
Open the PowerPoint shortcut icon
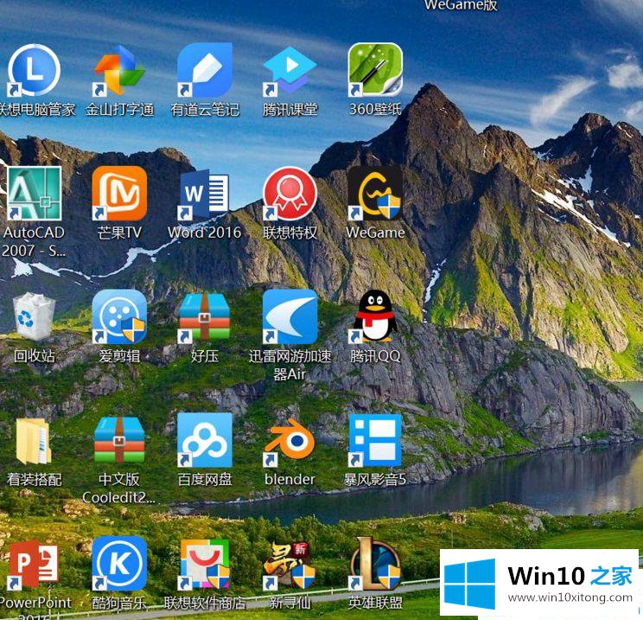pos(34,564)
